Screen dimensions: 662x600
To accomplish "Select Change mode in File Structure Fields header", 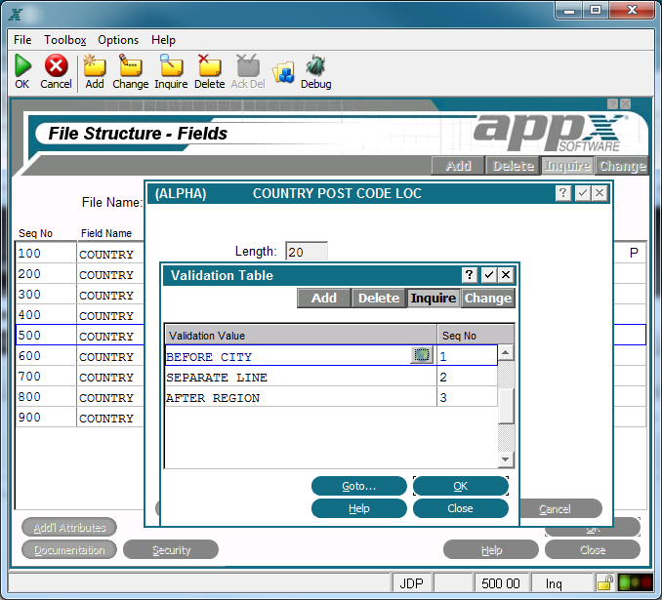I will click(621, 166).
